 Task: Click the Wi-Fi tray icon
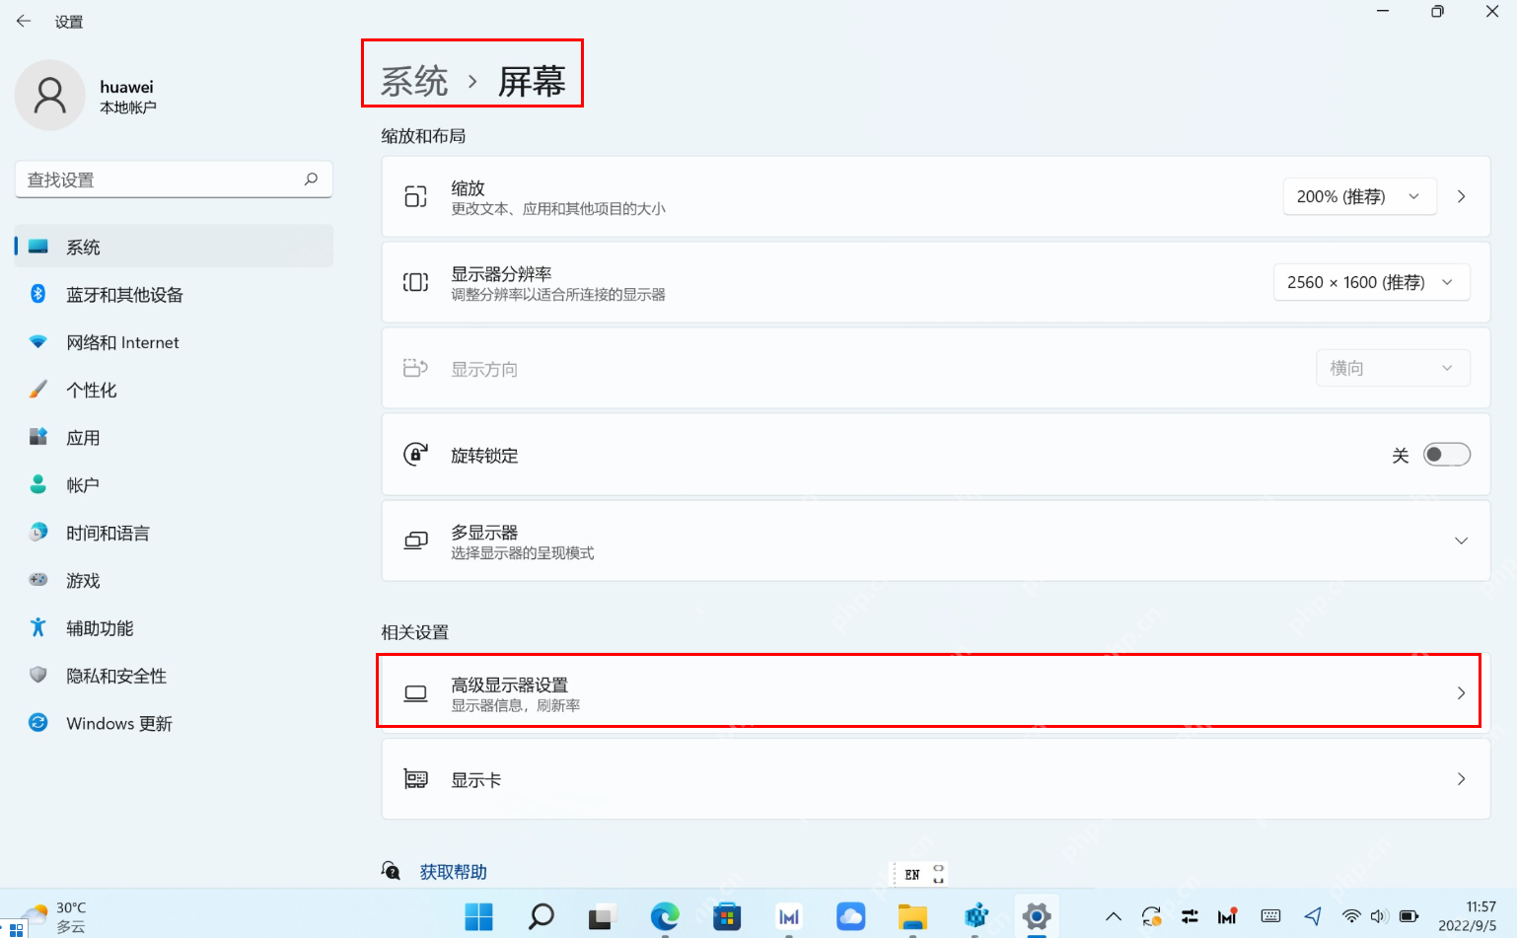click(1351, 917)
